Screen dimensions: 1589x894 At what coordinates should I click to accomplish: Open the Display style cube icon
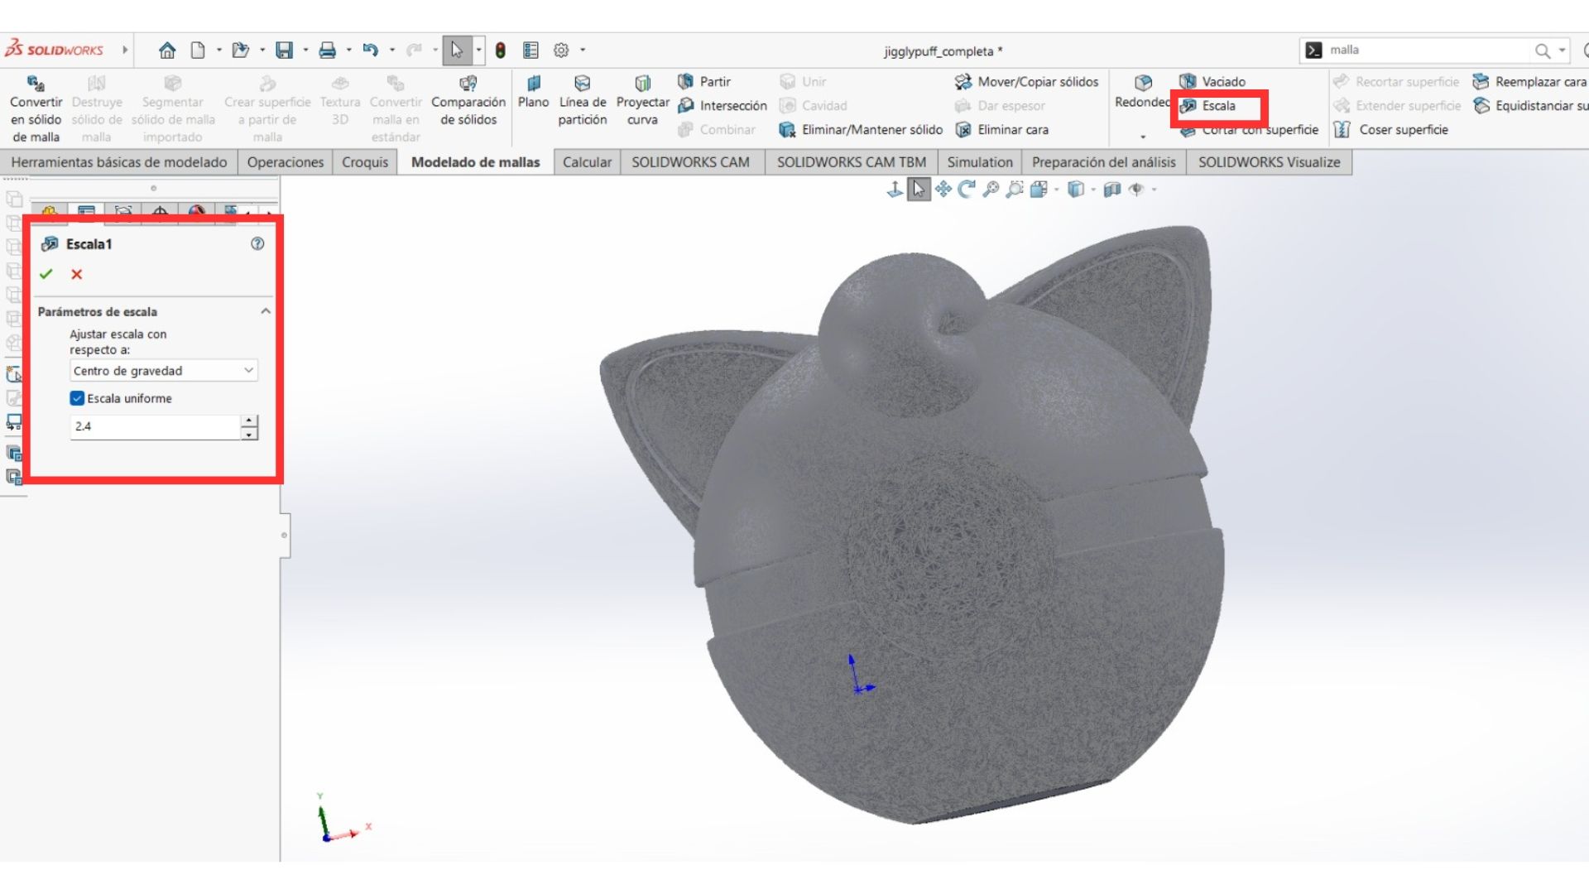(1075, 190)
